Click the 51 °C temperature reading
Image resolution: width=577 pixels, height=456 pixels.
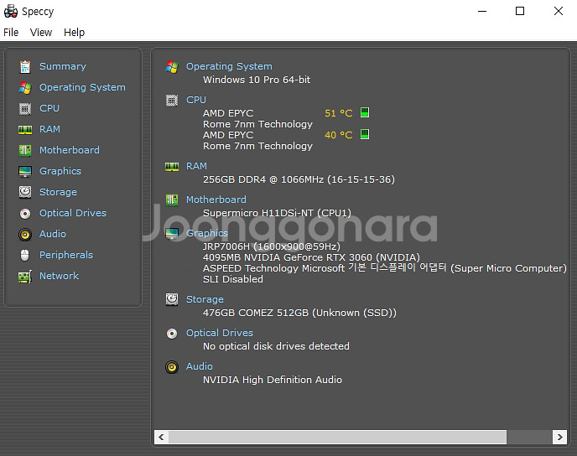pos(339,113)
